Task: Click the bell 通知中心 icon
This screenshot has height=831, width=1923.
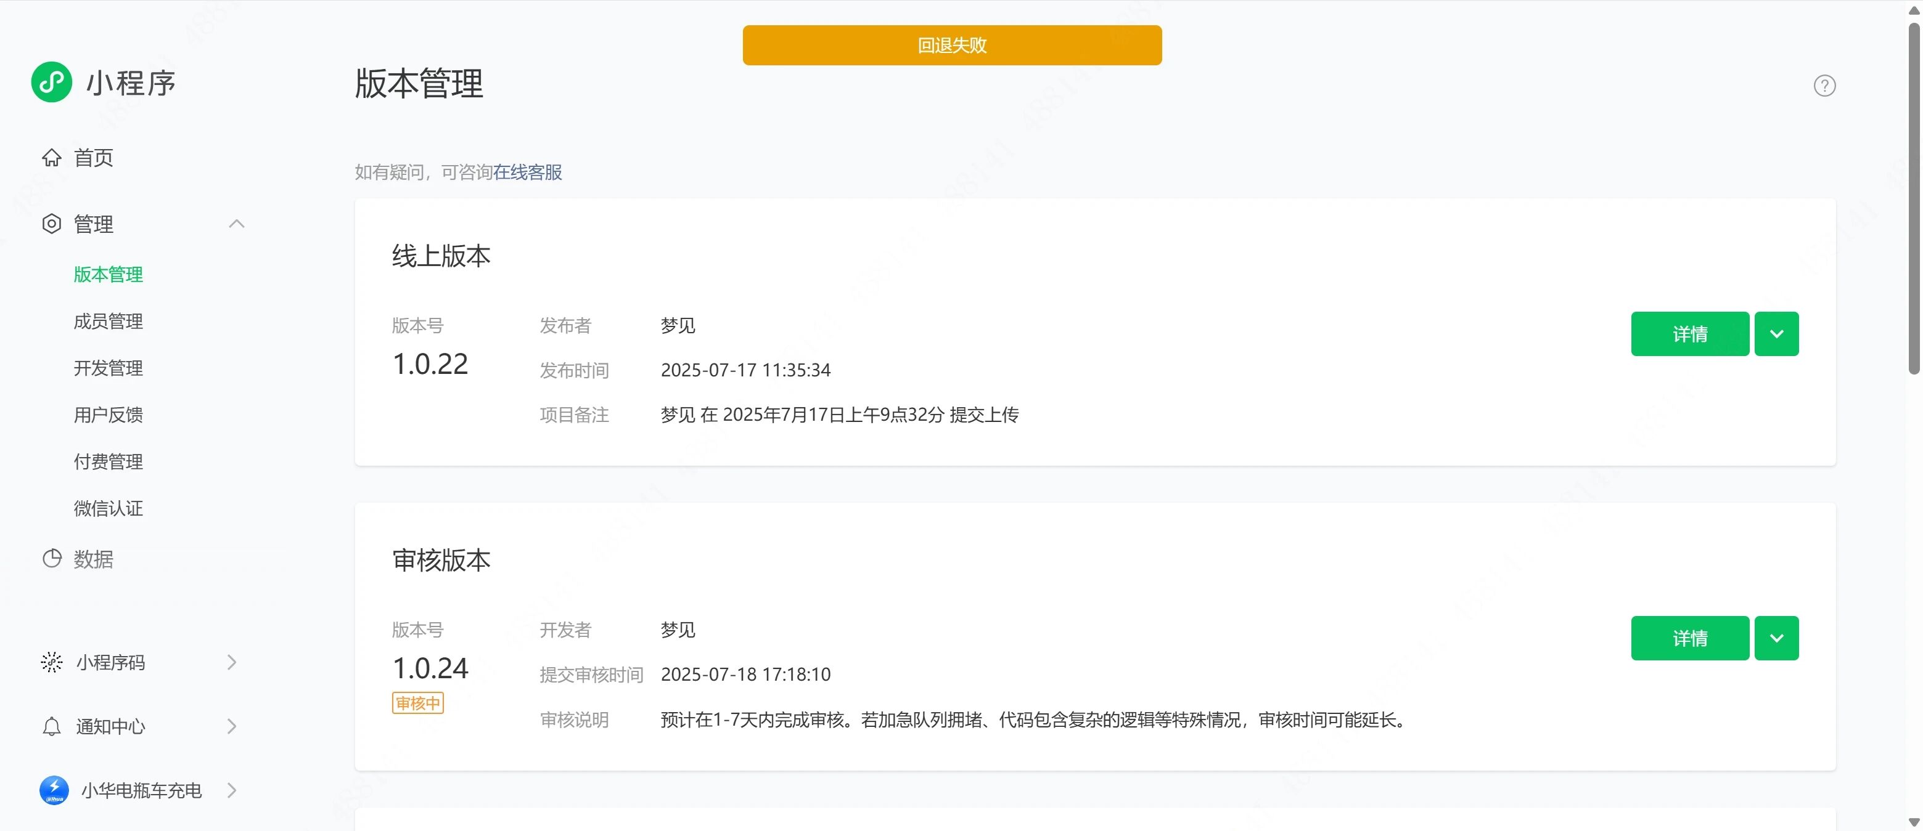Action: pyautogui.click(x=52, y=726)
